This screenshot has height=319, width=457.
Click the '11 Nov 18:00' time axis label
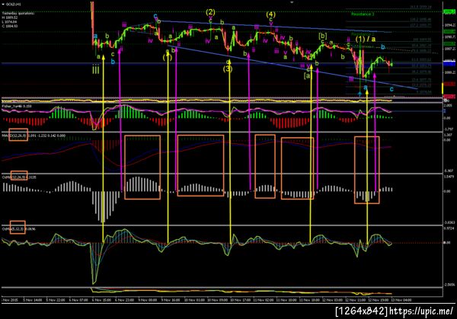pos(309,299)
